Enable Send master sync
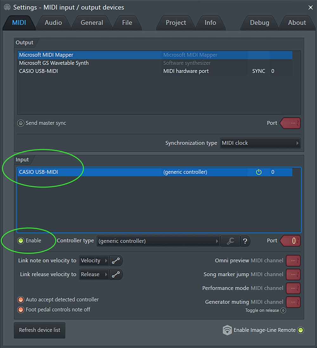The height and width of the screenshot is (348, 317). pos(21,123)
